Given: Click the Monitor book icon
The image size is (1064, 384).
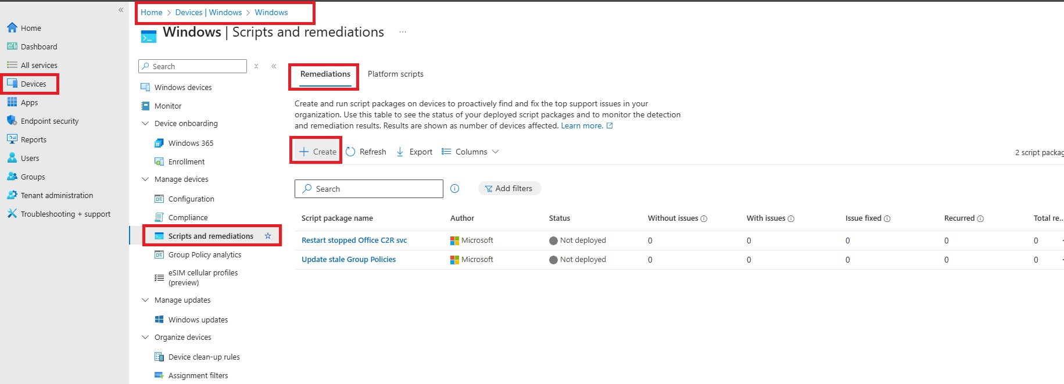Looking at the screenshot, I should point(145,106).
